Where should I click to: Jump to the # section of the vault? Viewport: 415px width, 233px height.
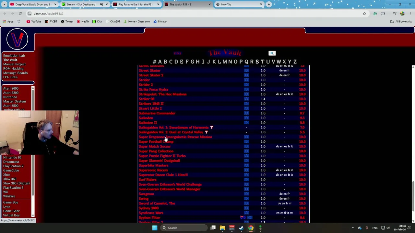(154, 62)
